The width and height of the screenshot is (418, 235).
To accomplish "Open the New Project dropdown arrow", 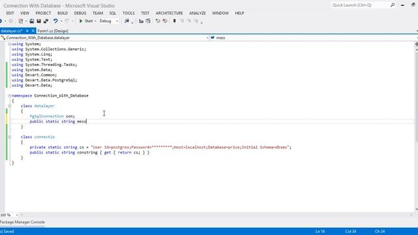I will click(x=26, y=21).
